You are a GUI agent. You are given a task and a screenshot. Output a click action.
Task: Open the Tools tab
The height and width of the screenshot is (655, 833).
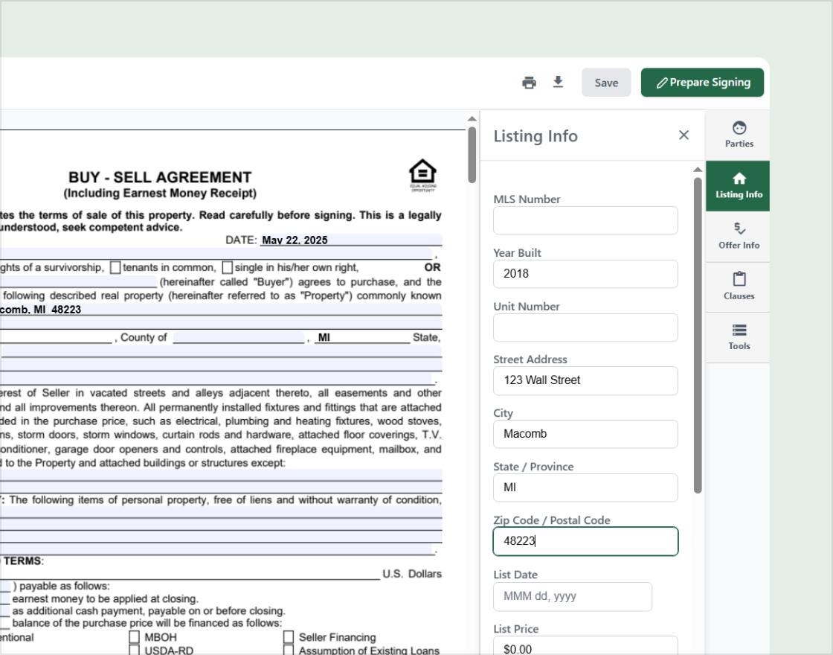point(739,338)
